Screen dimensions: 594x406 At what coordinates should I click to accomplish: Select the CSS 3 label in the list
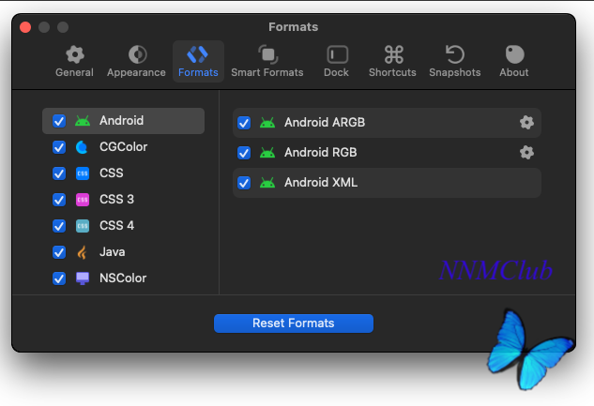tap(116, 200)
